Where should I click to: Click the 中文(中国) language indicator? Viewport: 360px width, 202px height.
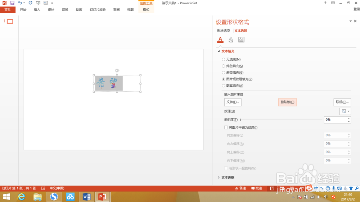[57, 188]
